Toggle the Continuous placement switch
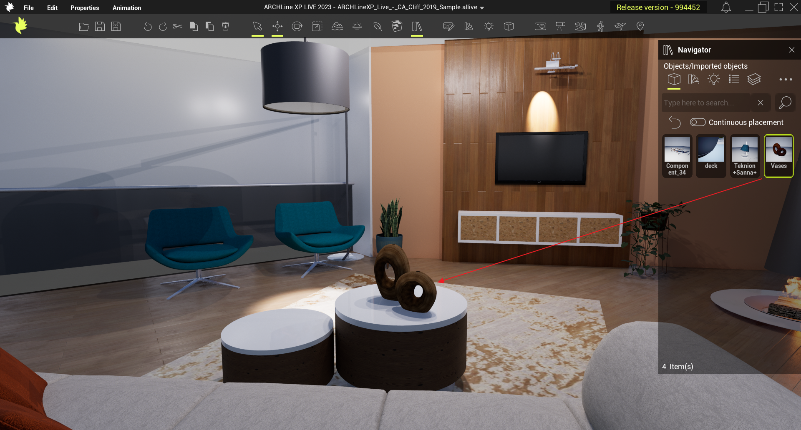Screen dimensions: 801x430 (x=698, y=122)
